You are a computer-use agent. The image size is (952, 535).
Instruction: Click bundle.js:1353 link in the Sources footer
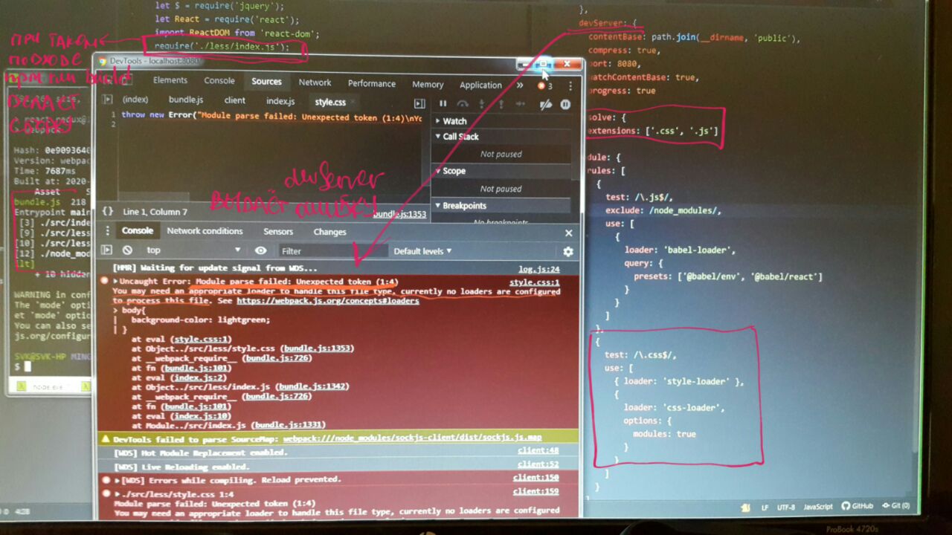(x=399, y=214)
